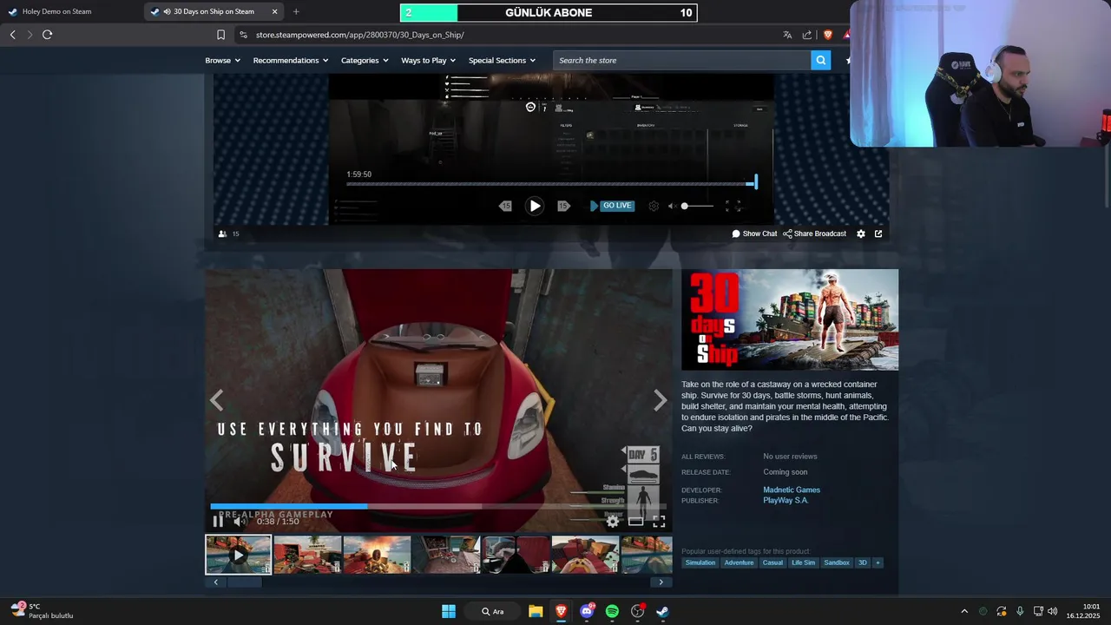Click the thumbnail strip scrollbar handle
The width and height of the screenshot is (1111, 625).
click(244, 582)
